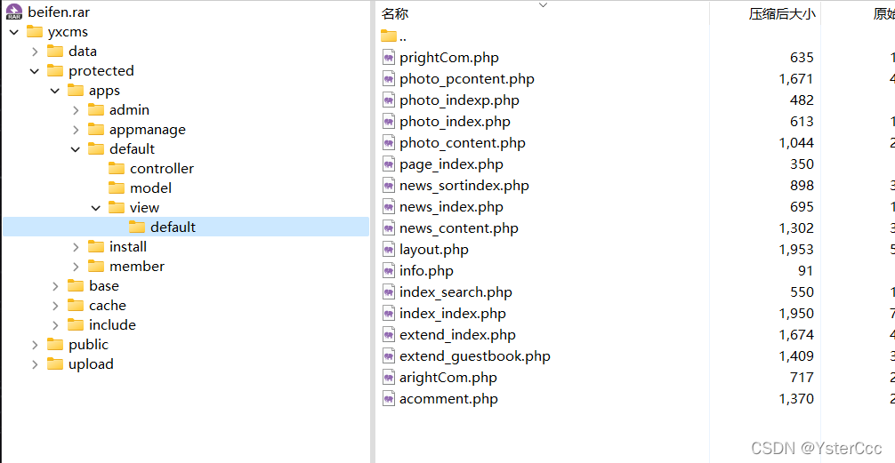The height and width of the screenshot is (463, 895).
Task: Select file photo_content.php
Action: click(463, 142)
